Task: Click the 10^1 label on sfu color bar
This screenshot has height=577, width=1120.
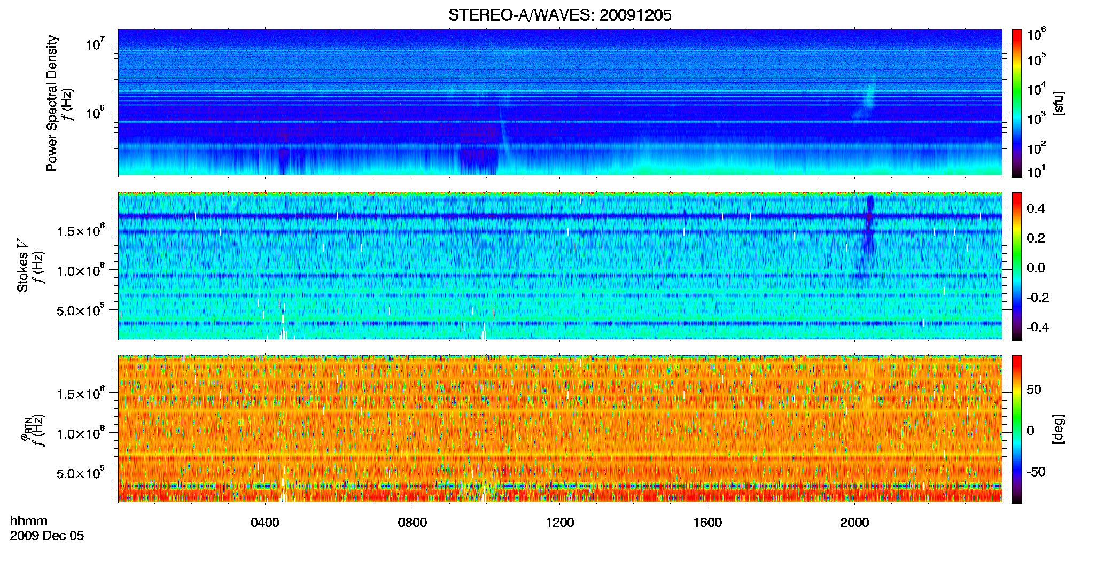Action: [x=1036, y=171]
